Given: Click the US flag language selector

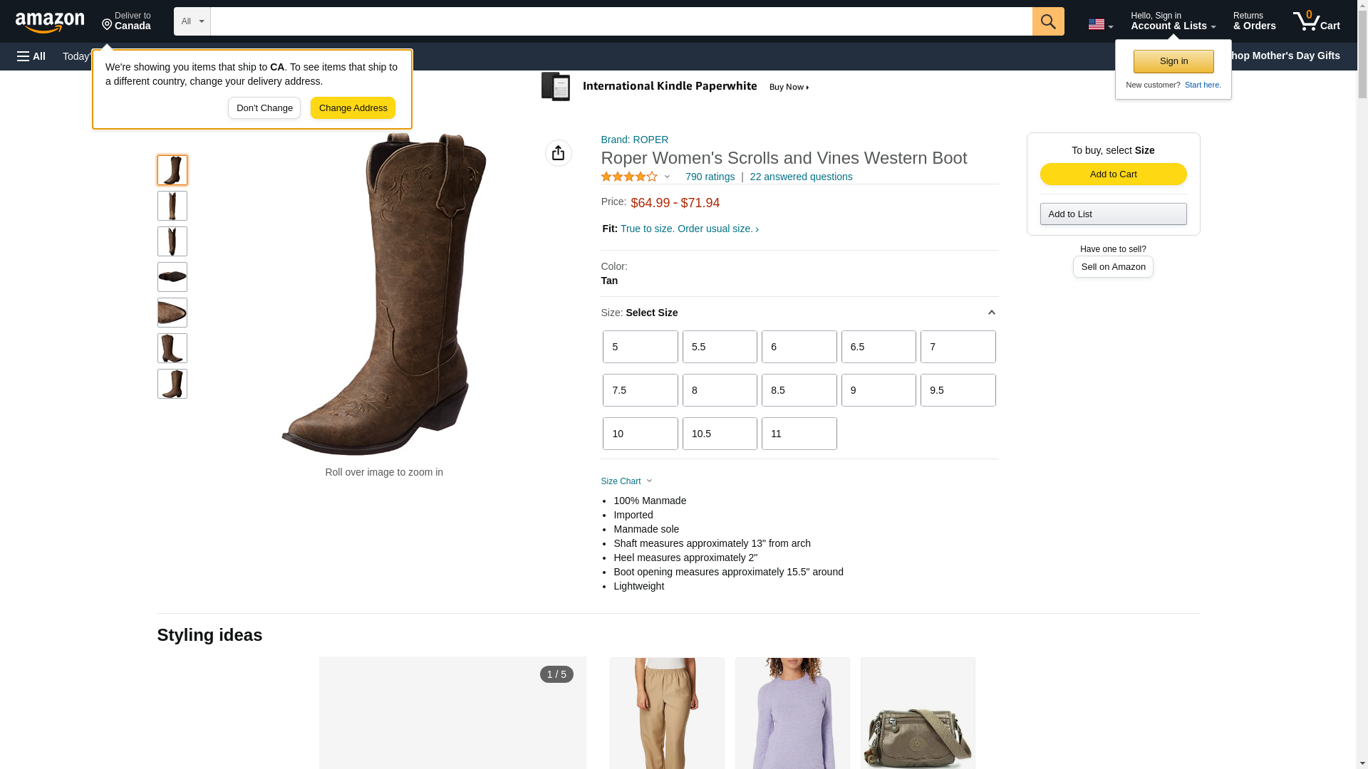Looking at the screenshot, I should coord(1099,24).
